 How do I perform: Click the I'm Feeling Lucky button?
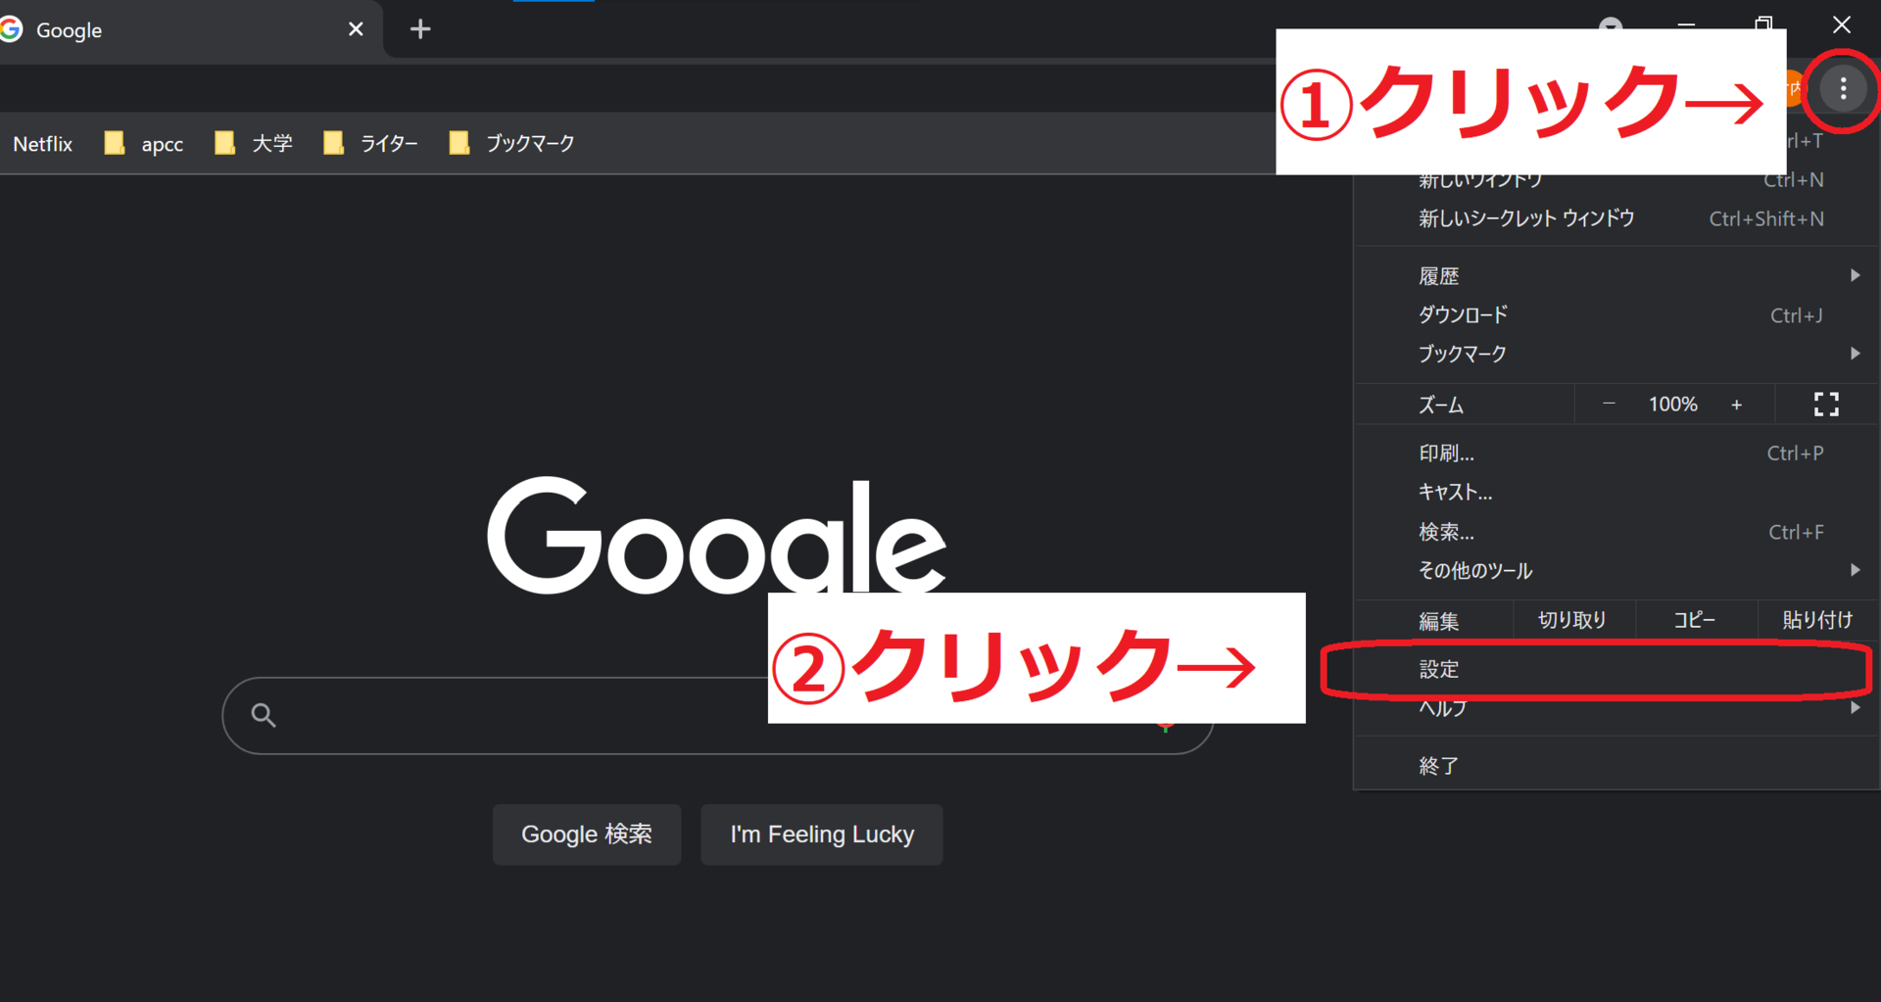821,835
